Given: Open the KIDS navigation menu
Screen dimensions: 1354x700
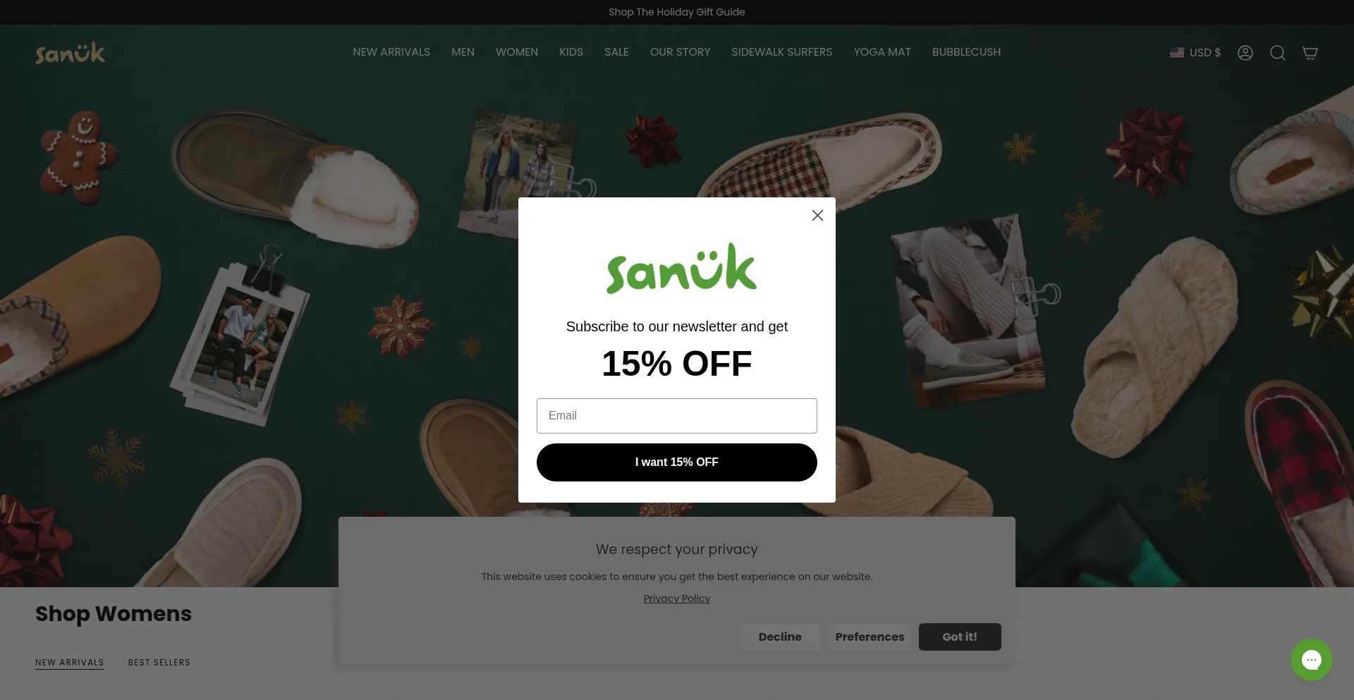Looking at the screenshot, I should tap(571, 52).
